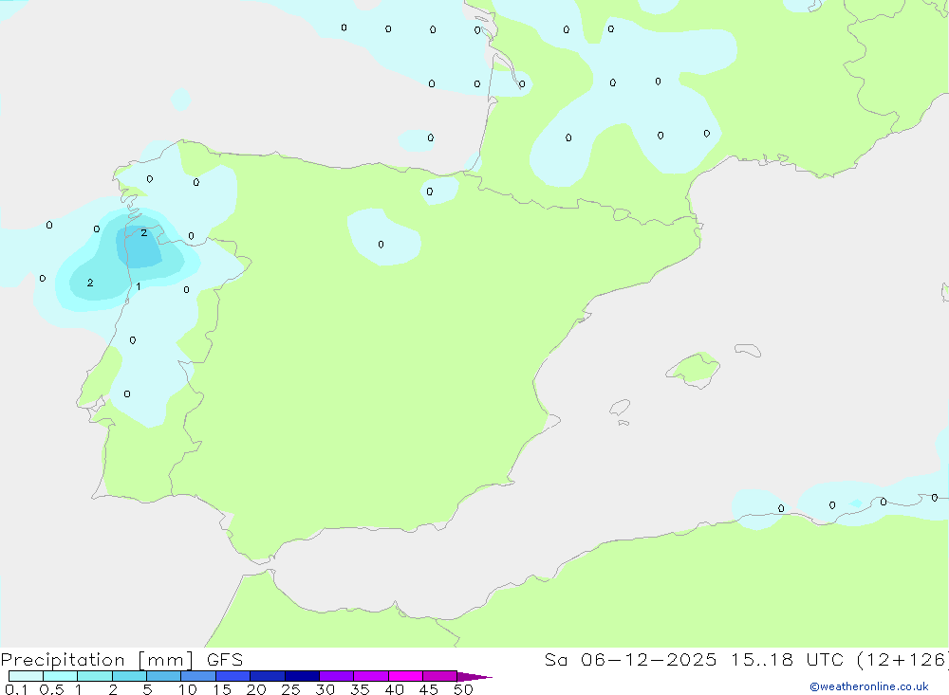Image resolution: width=949 pixels, height=695 pixels.
Task: Select the 5–10 mm legend color swatch
Action: (163, 676)
